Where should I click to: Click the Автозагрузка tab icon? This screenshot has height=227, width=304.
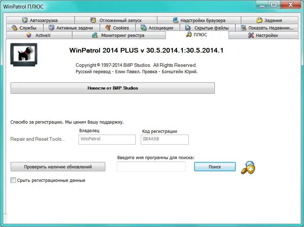(x=25, y=20)
